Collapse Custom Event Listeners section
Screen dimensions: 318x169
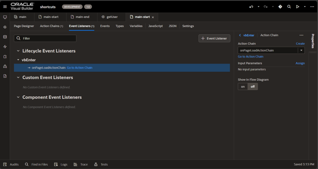click(18, 77)
